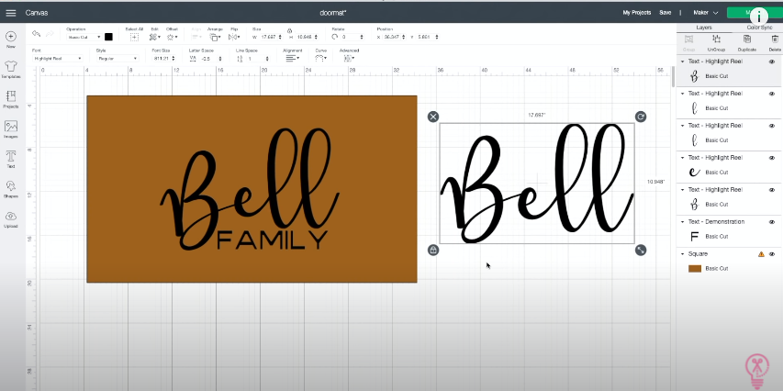Switch to the Layers tab
783x391 pixels.
pos(704,28)
